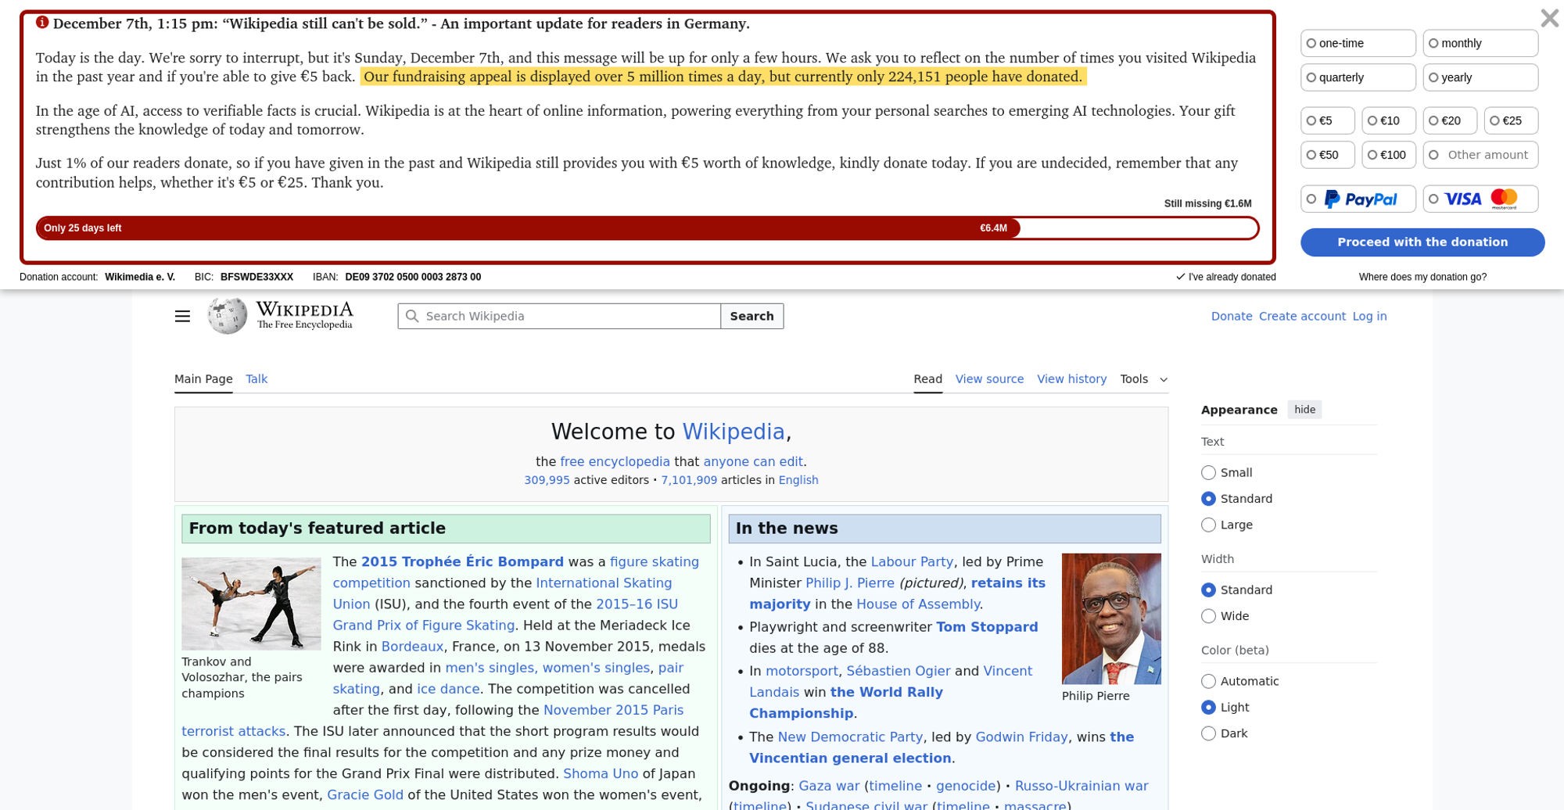Select the PayPal payment logo option

pyautogui.click(x=1358, y=199)
